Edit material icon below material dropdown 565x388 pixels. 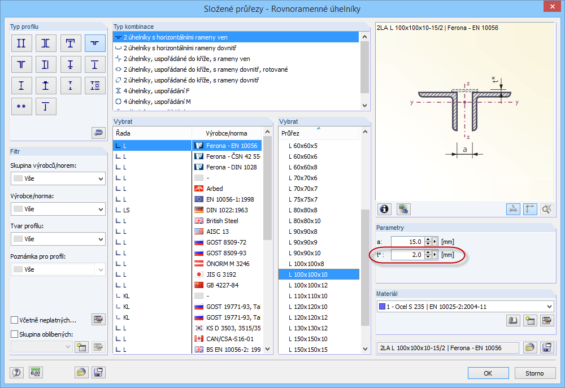click(547, 320)
